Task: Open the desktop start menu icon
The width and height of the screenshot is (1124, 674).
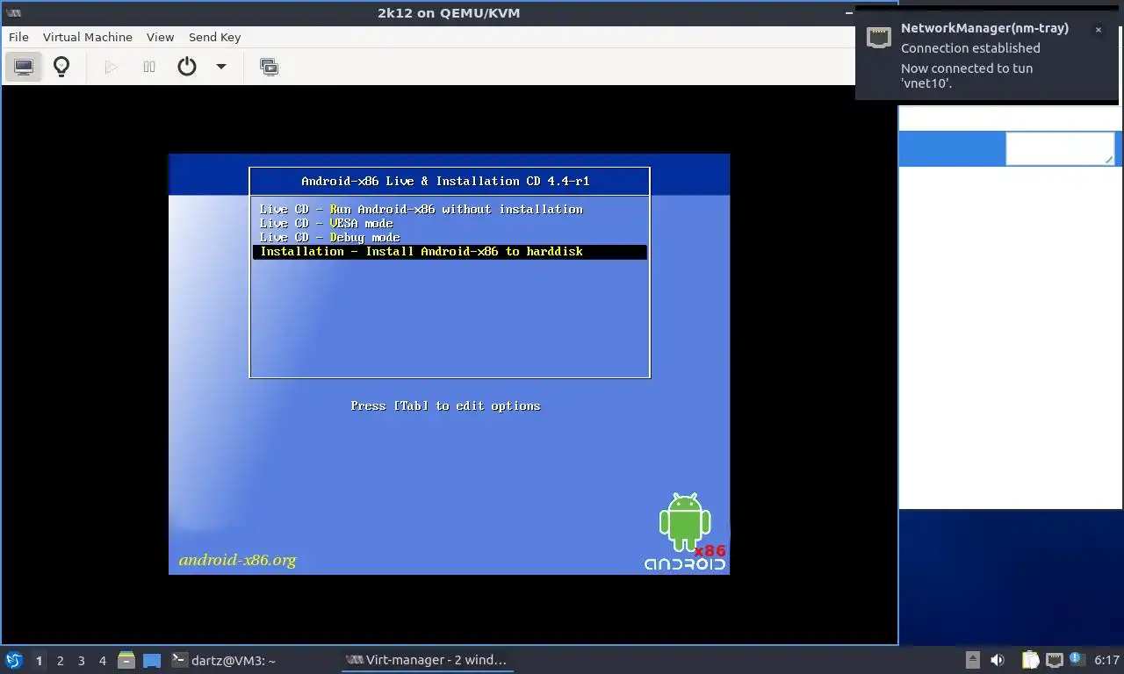Action: click(x=13, y=660)
